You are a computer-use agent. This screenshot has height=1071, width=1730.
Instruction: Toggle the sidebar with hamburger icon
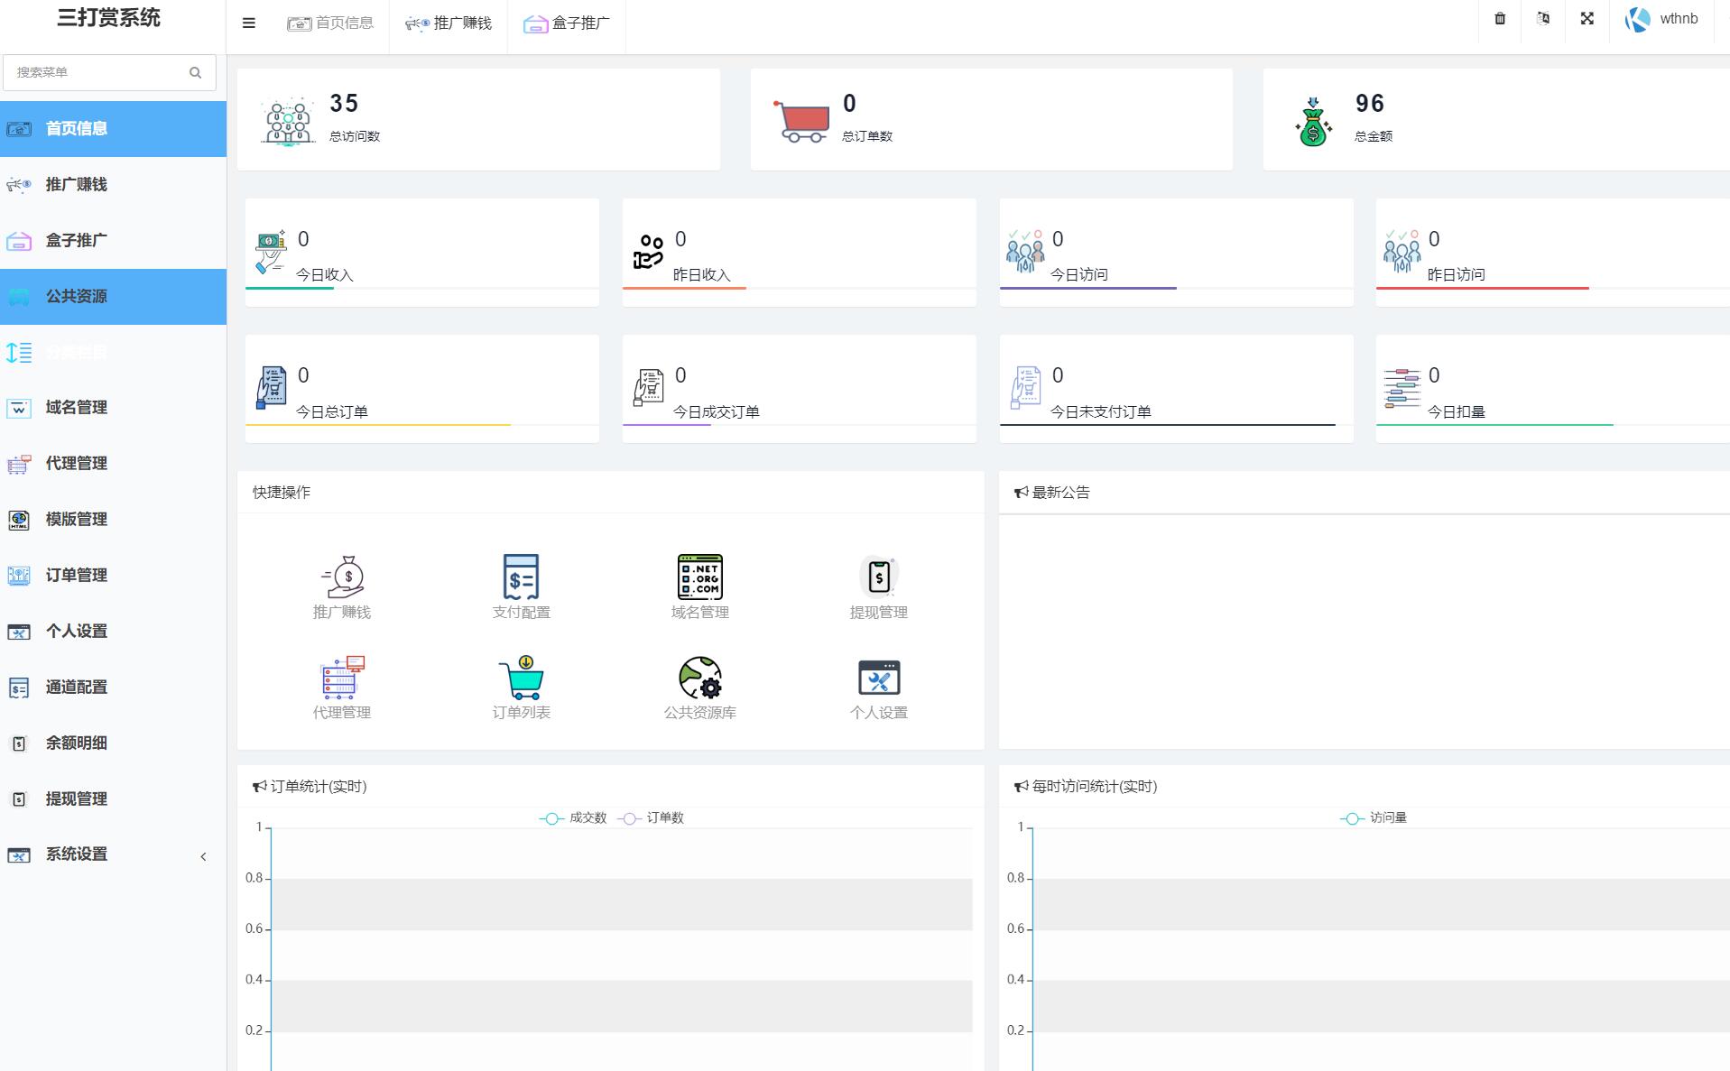click(249, 23)
